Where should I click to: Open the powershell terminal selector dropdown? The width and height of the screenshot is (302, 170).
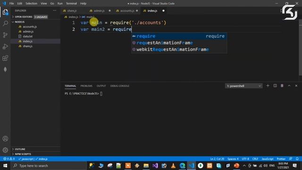click(243, 86)
